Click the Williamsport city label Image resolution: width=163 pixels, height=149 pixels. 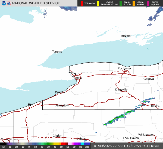pyautogui.click(x=146, y=135)
